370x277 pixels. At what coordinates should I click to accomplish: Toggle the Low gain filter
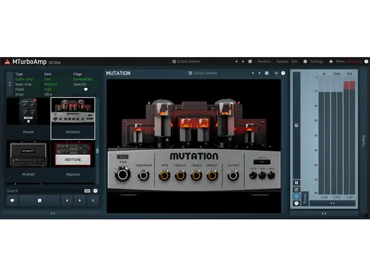click(48, 79)
